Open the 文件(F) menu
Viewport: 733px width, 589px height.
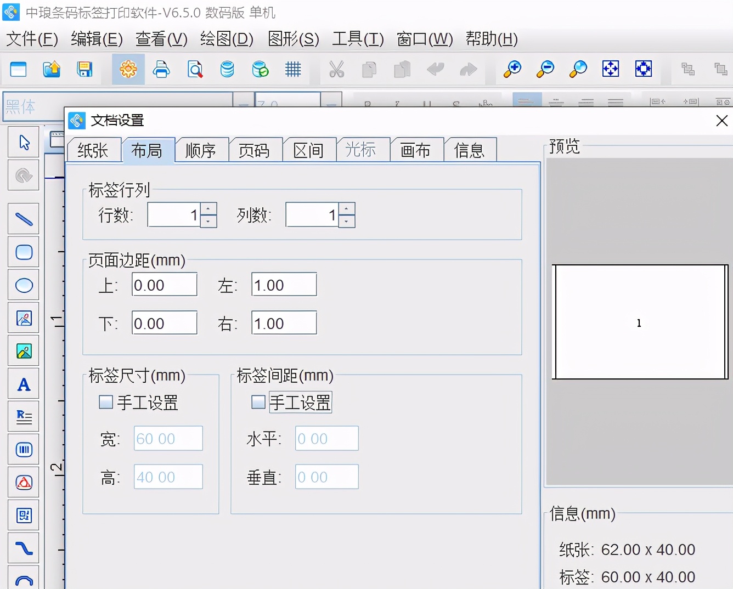pos(32,39)
